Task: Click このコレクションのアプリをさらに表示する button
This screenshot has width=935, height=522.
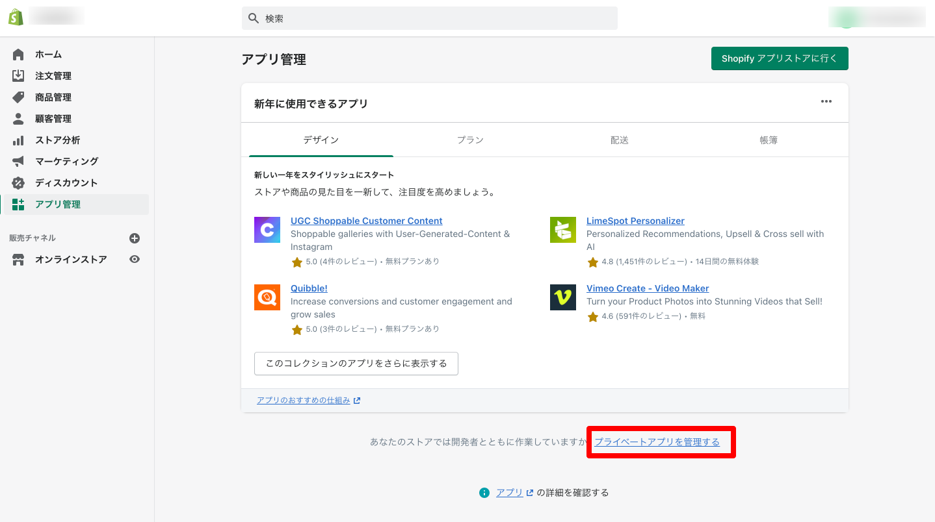Action: coord(356,364)
